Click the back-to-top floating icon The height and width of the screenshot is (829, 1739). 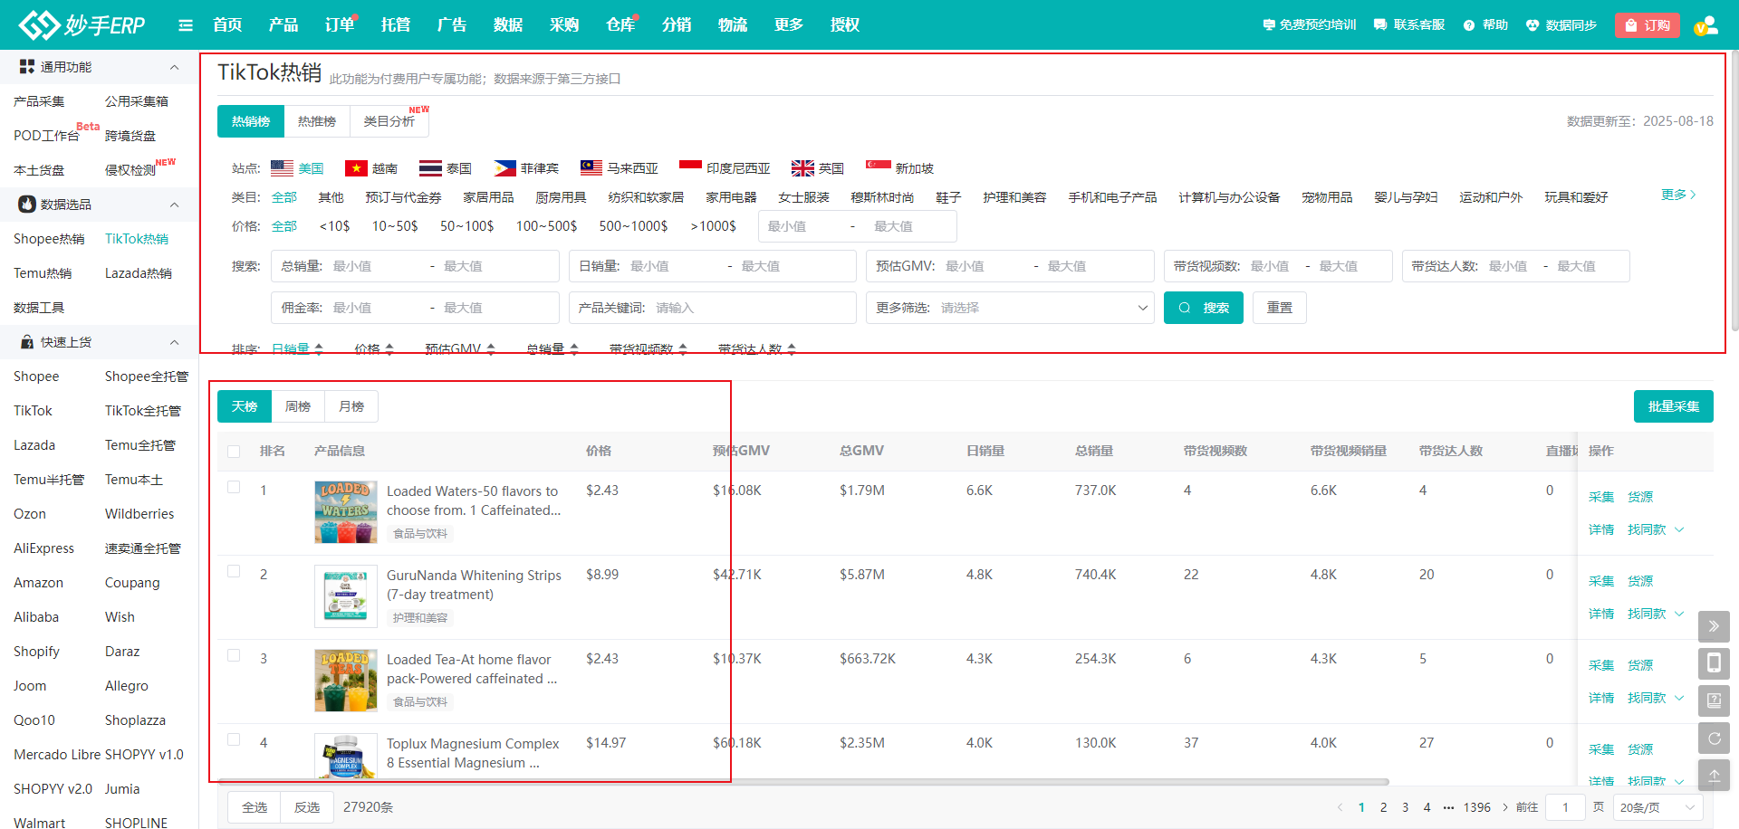click(1714, 776)
